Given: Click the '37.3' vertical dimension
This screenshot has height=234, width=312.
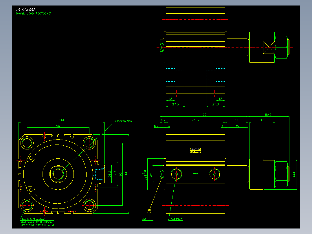Looking at the screenshot, I should 115,174.
